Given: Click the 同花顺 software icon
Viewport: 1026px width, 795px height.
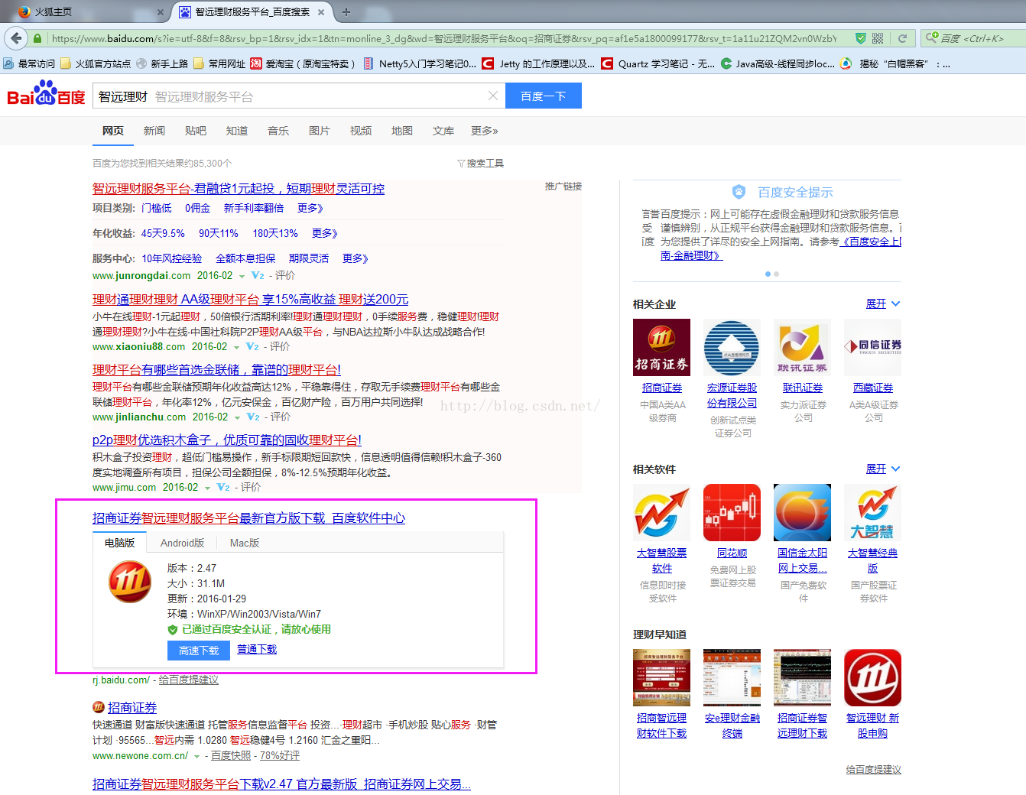Looking at the screenshot, I should pyautogui.click(x=732, y=513).
